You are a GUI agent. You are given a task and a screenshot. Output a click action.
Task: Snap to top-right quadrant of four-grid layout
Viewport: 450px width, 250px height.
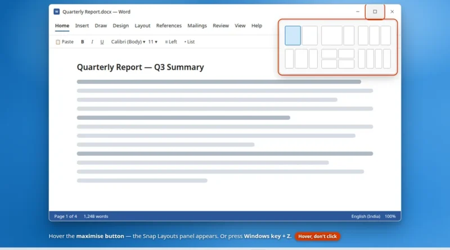pos(346,53)
